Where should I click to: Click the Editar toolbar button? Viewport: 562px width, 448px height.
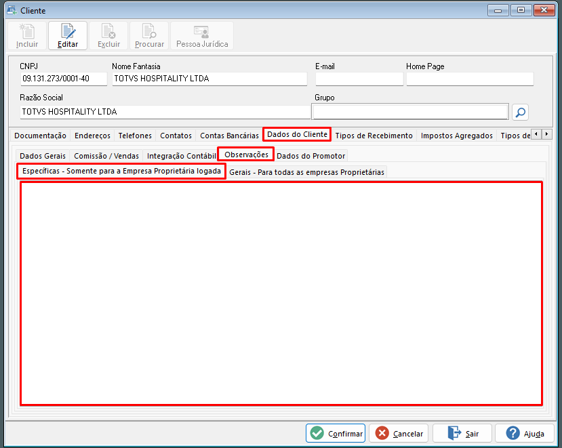[x=68, y=35]
